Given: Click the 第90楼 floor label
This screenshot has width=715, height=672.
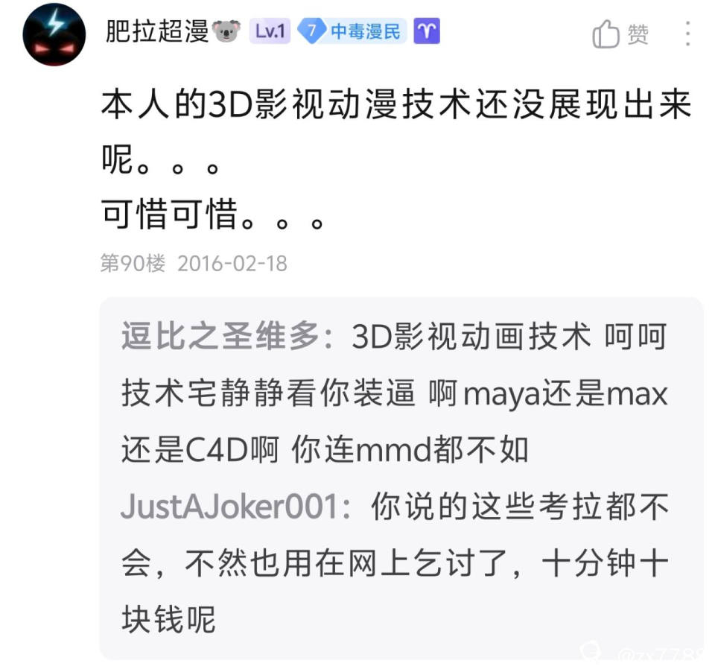Looking at the screenshot, I should pyautogui.click(x=133, y=263).
